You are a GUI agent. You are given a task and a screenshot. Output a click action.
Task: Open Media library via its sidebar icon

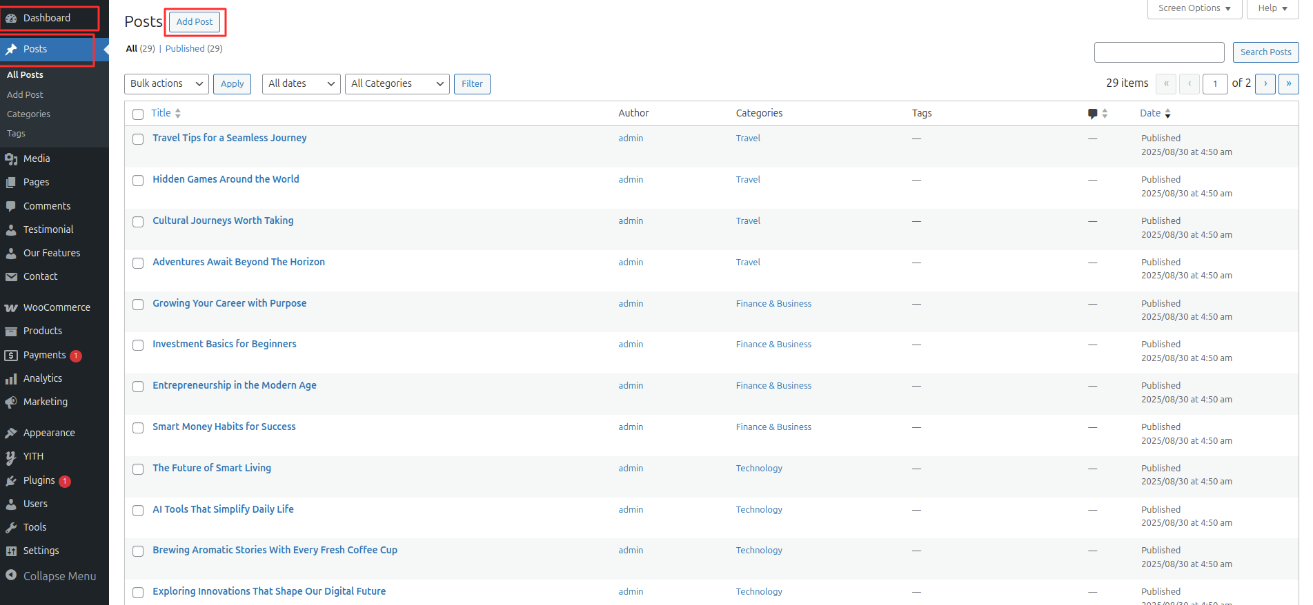(11, 159)
